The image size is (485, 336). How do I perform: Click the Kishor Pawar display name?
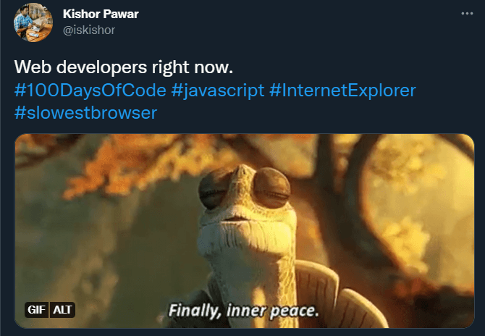pyautogui.click(x=101, y=14)
